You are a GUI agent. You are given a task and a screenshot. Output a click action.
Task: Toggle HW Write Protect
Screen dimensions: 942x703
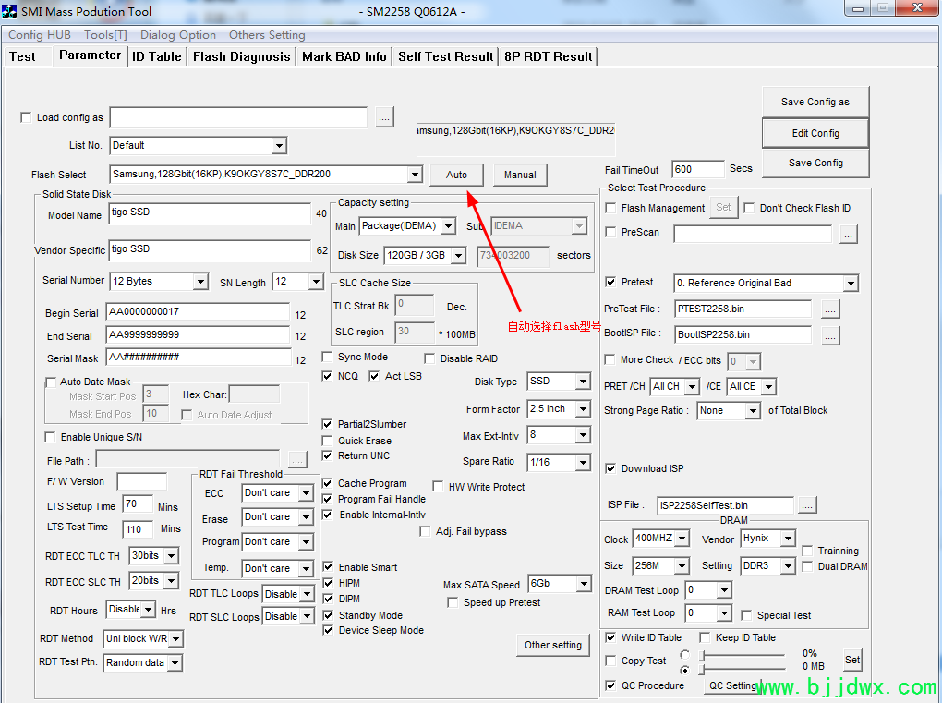click(438, 486)
